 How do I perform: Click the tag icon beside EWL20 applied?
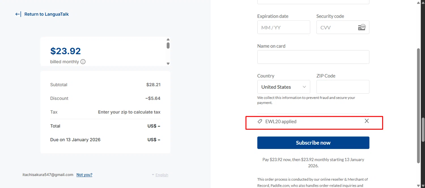pos(260,122)
